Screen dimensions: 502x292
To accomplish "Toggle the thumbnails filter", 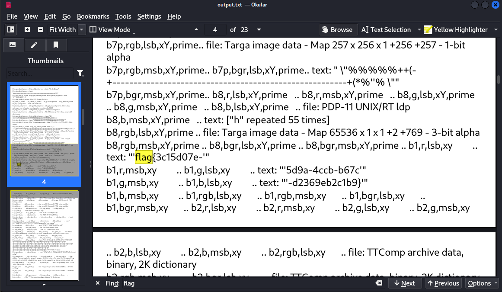I will coord(80,73).
